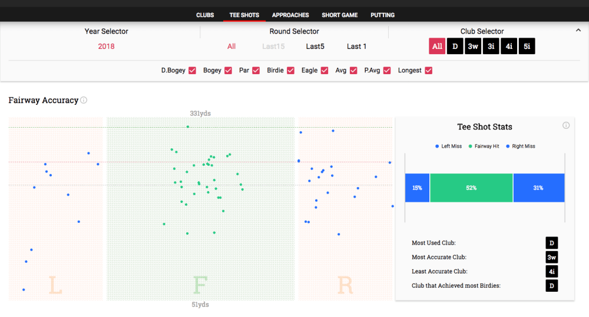
Task: Choose Last 1 round filter
Action: coord(356,46)
